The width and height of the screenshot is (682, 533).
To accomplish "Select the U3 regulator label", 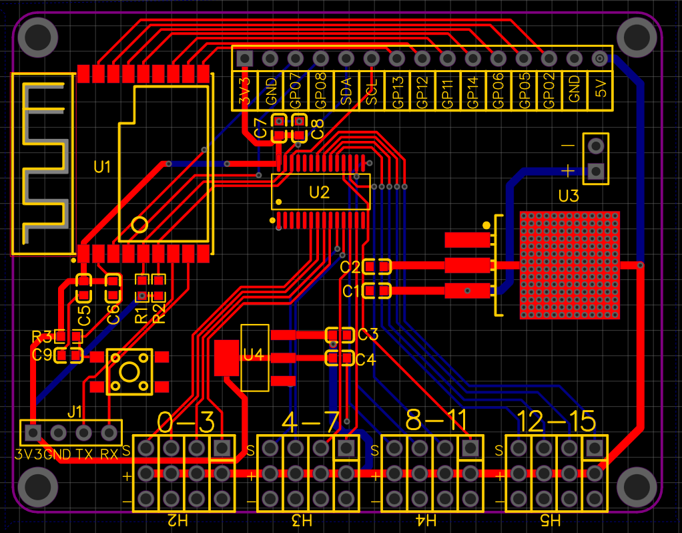I will coord(569,196).
